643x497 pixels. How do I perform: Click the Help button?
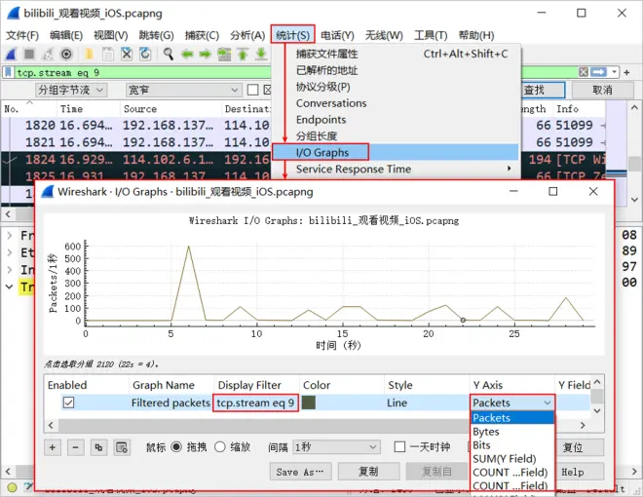tap(578, 472)
